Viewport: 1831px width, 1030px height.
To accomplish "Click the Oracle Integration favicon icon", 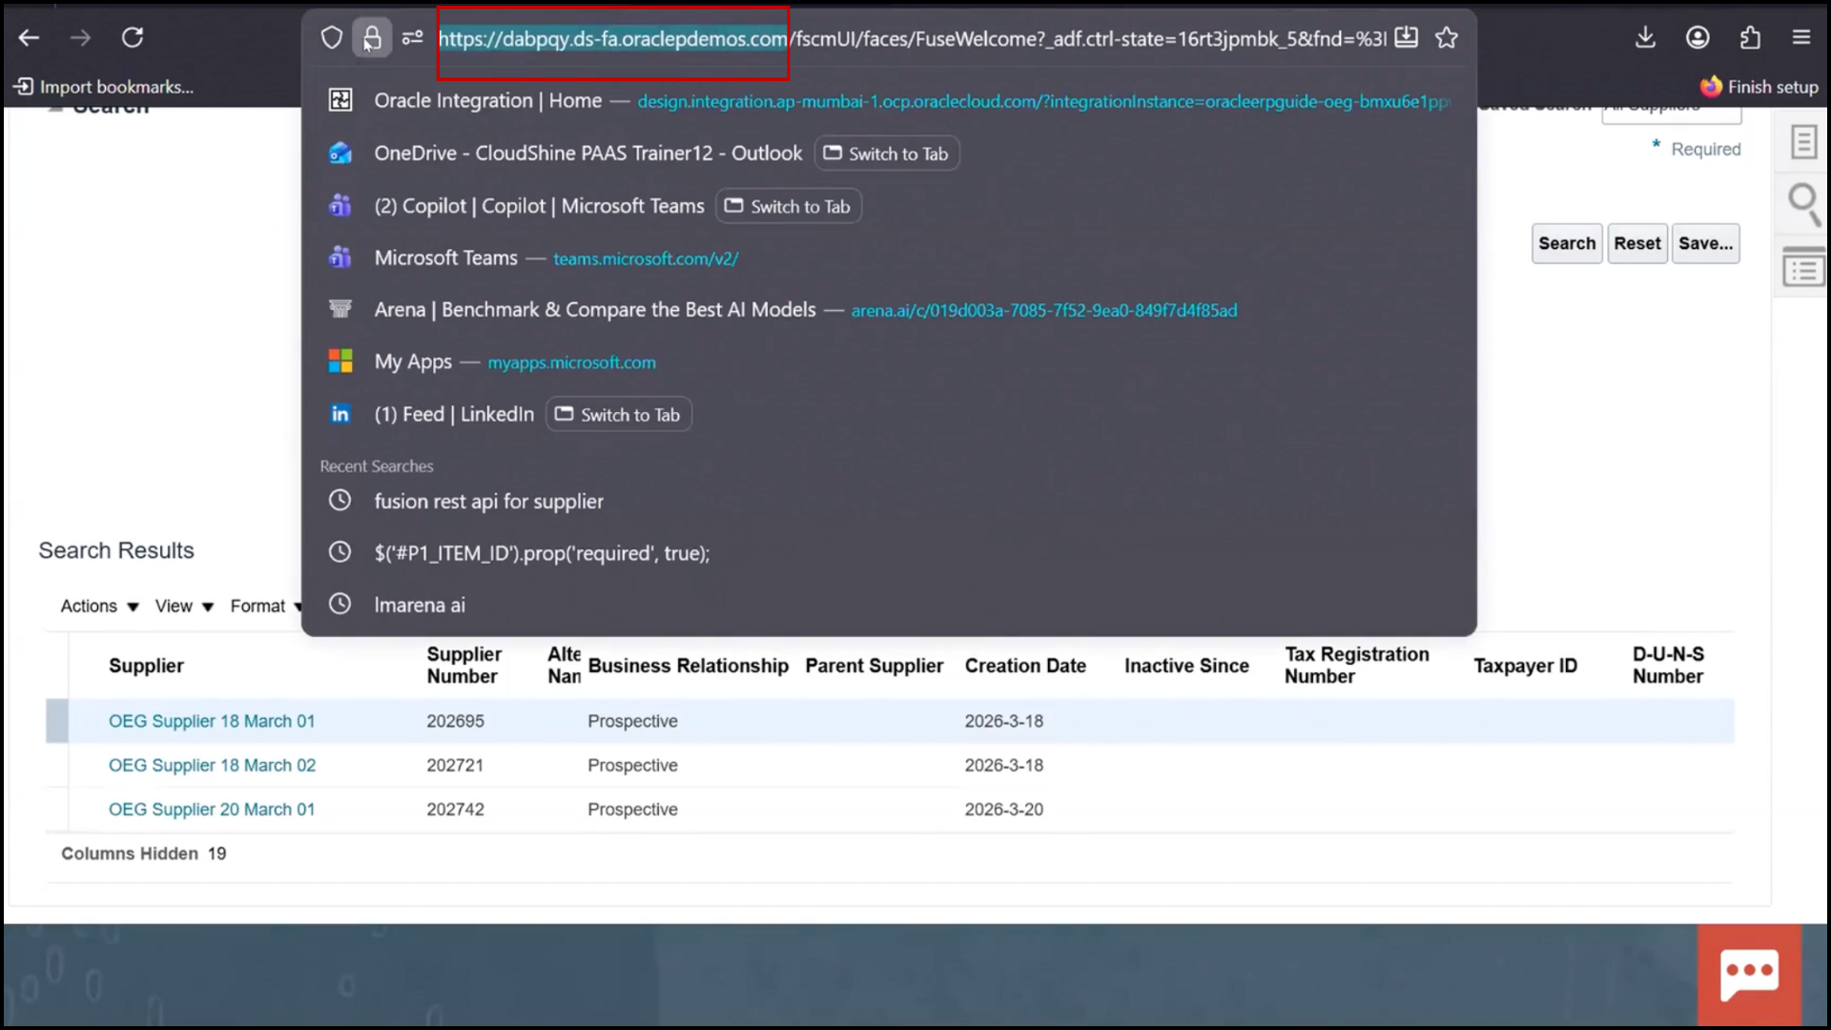I will (340, 100).
